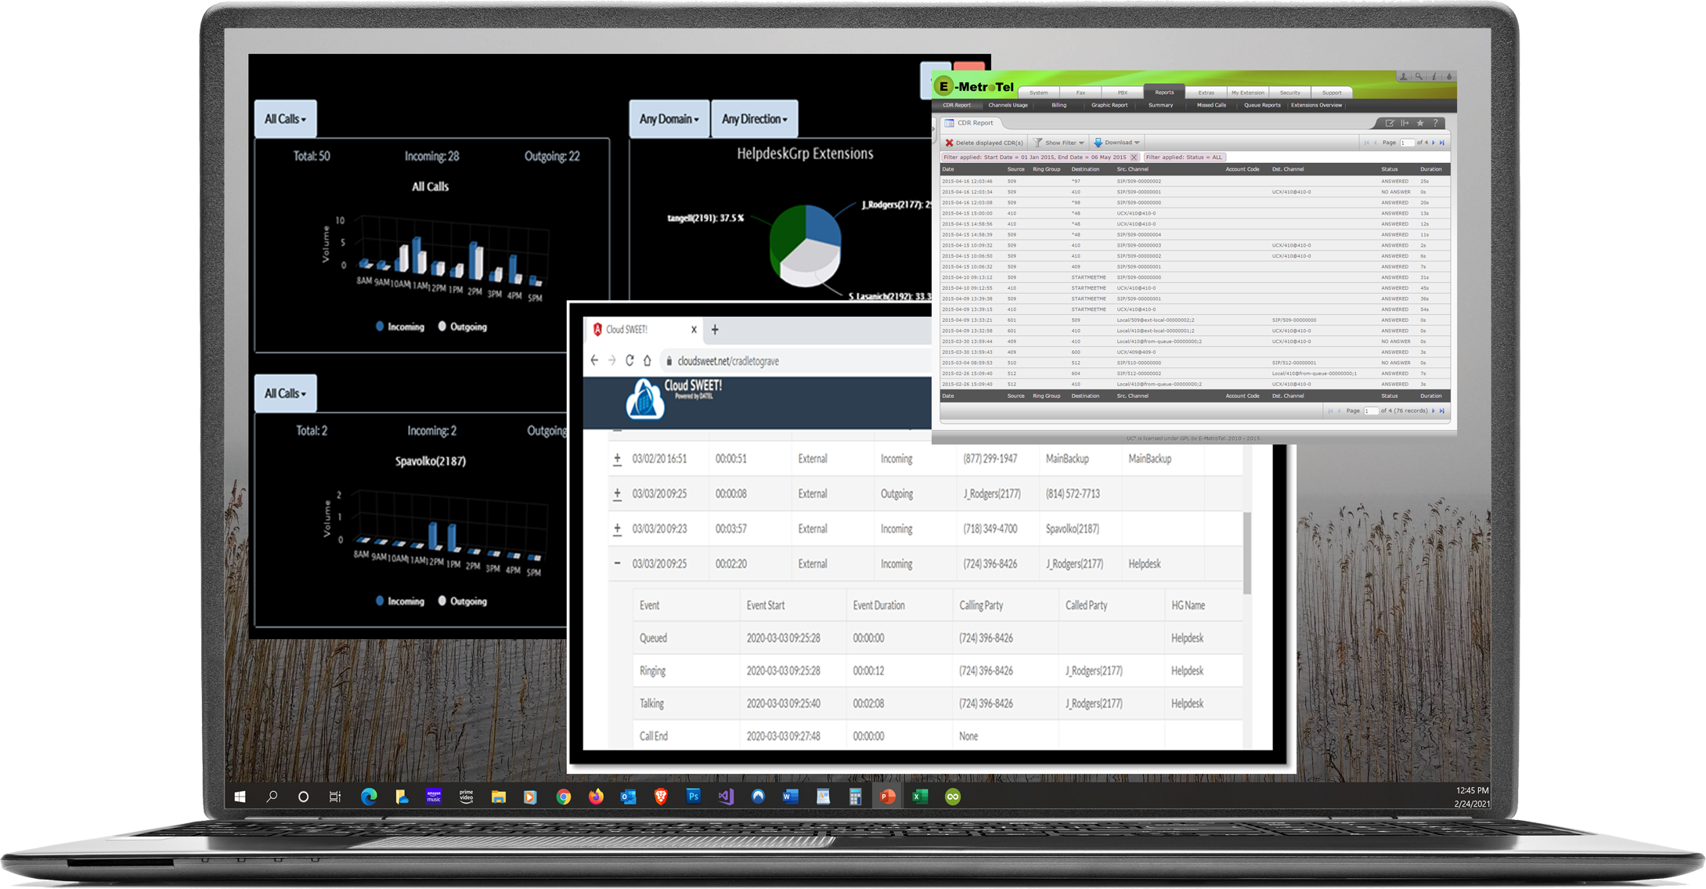
Task: Reload the Cloud SWEET! page
Action: (x=629, y=360)
